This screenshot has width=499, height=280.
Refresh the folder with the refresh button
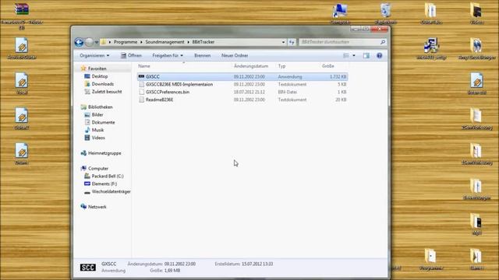[292, 42]
